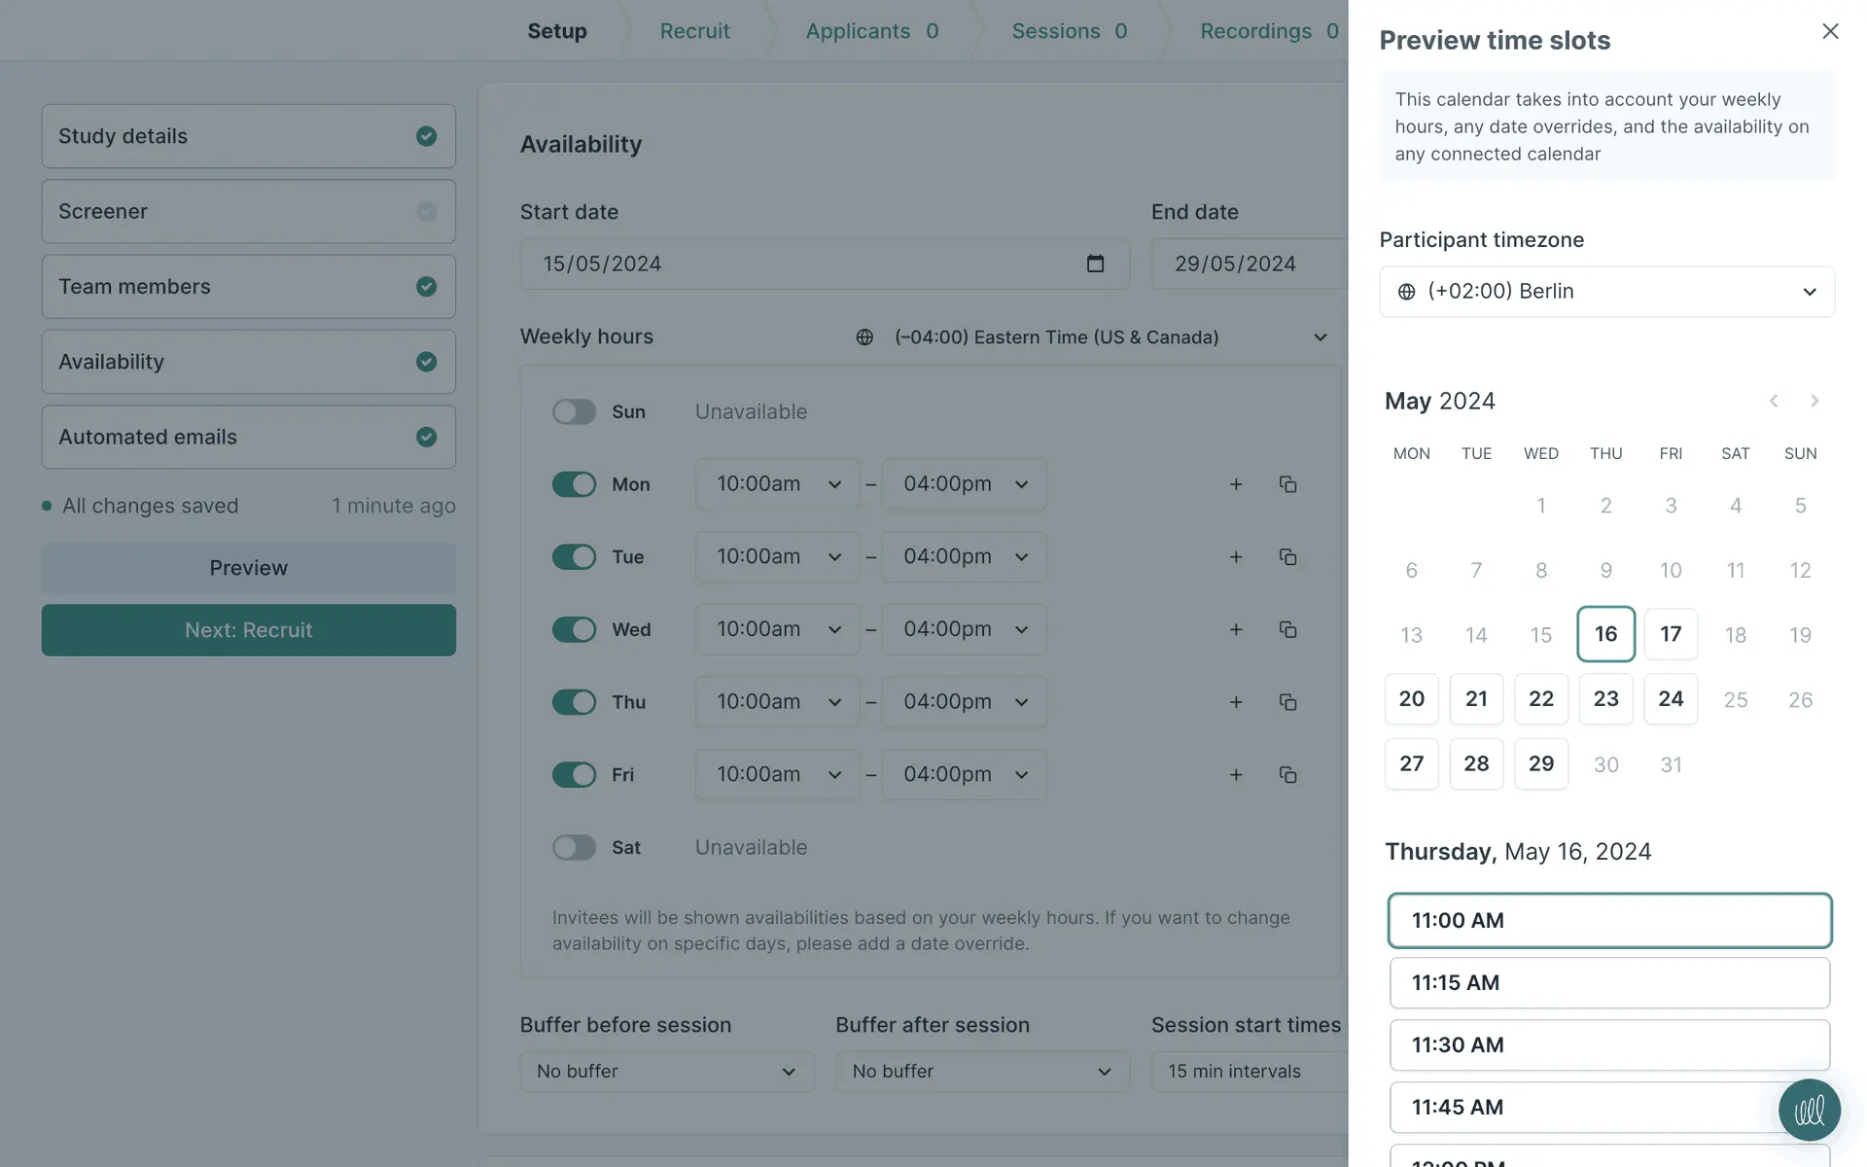Add a time range to Thursday

click(1236, 702)
